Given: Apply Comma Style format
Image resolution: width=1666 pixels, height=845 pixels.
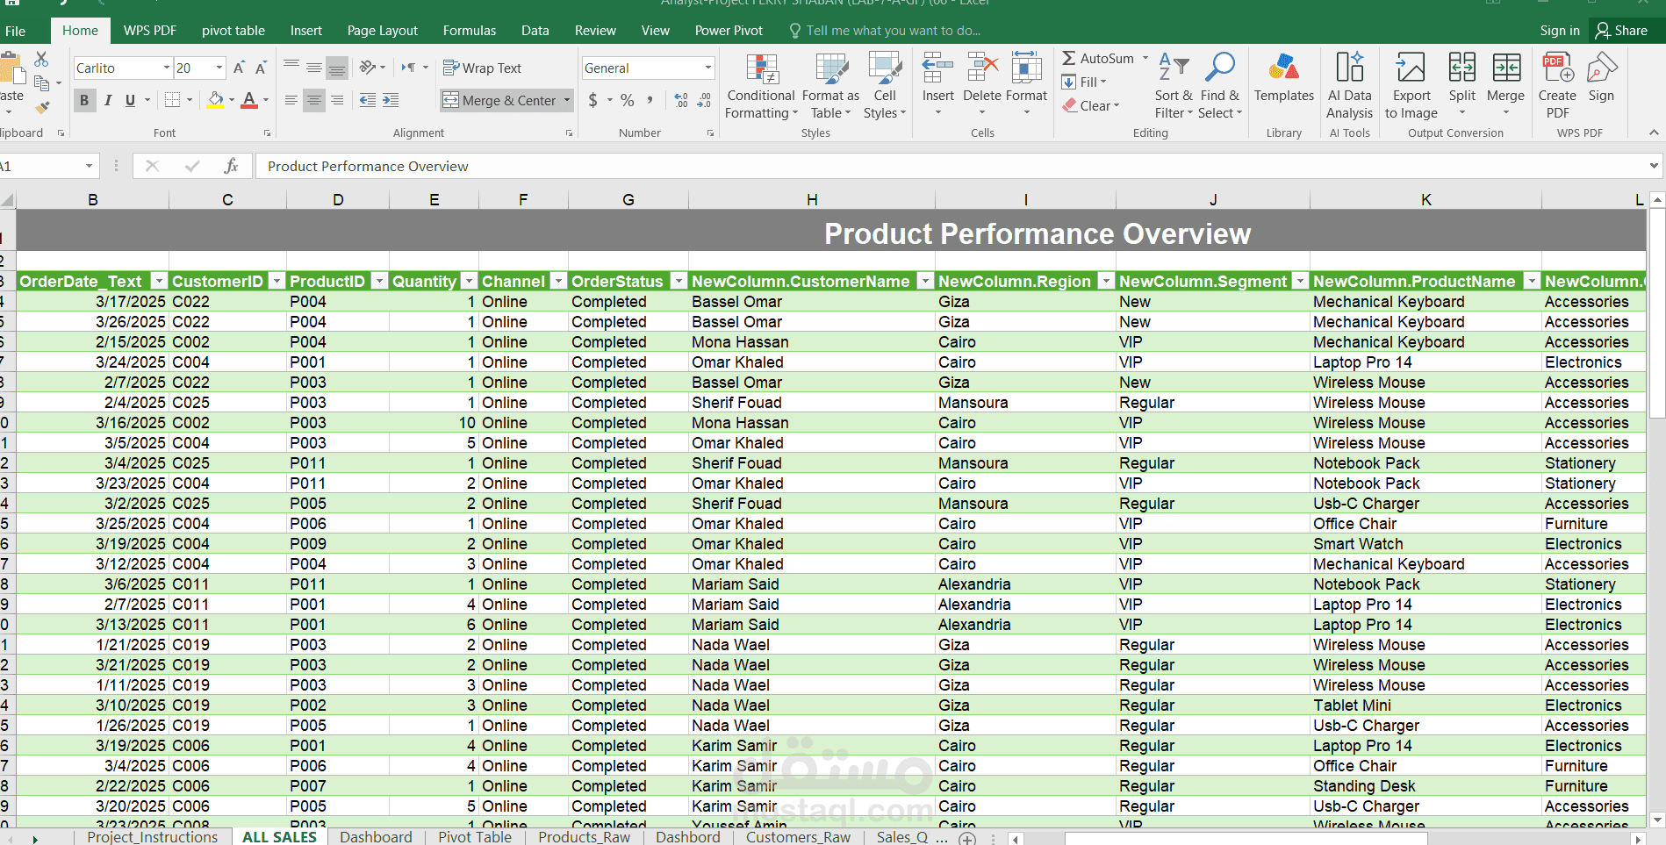Looking at the screenshot, I should [x=650, y=100].
